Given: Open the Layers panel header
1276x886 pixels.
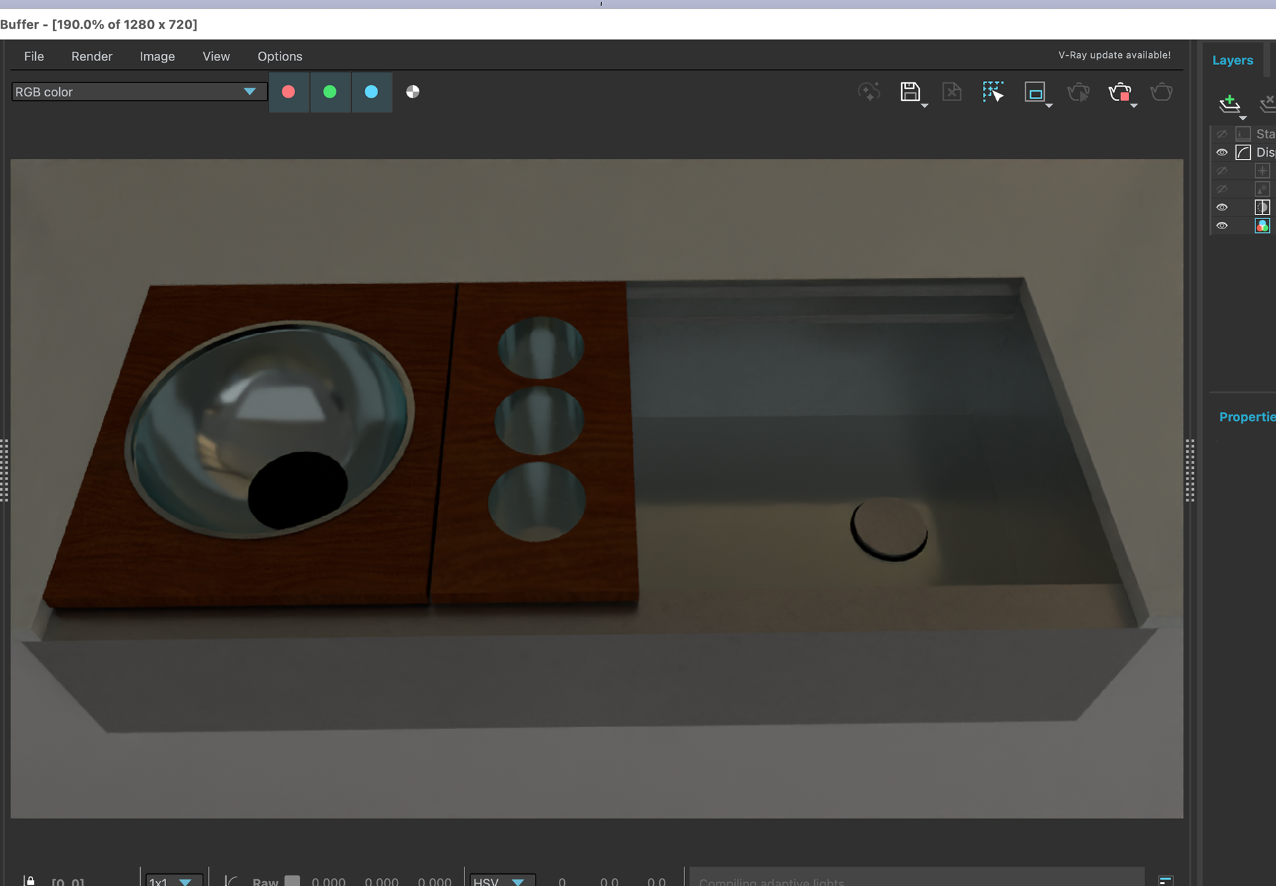Looking at the screenshot, I should (x=1233, y=60).
